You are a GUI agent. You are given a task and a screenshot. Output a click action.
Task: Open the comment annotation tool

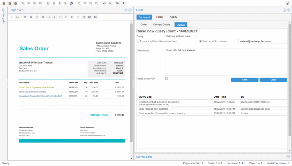[18, 17]
